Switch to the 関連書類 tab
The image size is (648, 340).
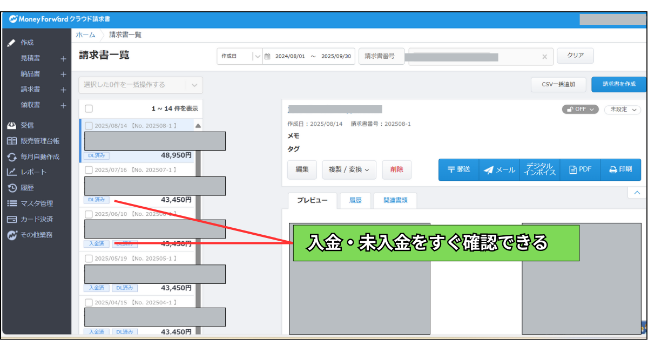pos(395,200)
